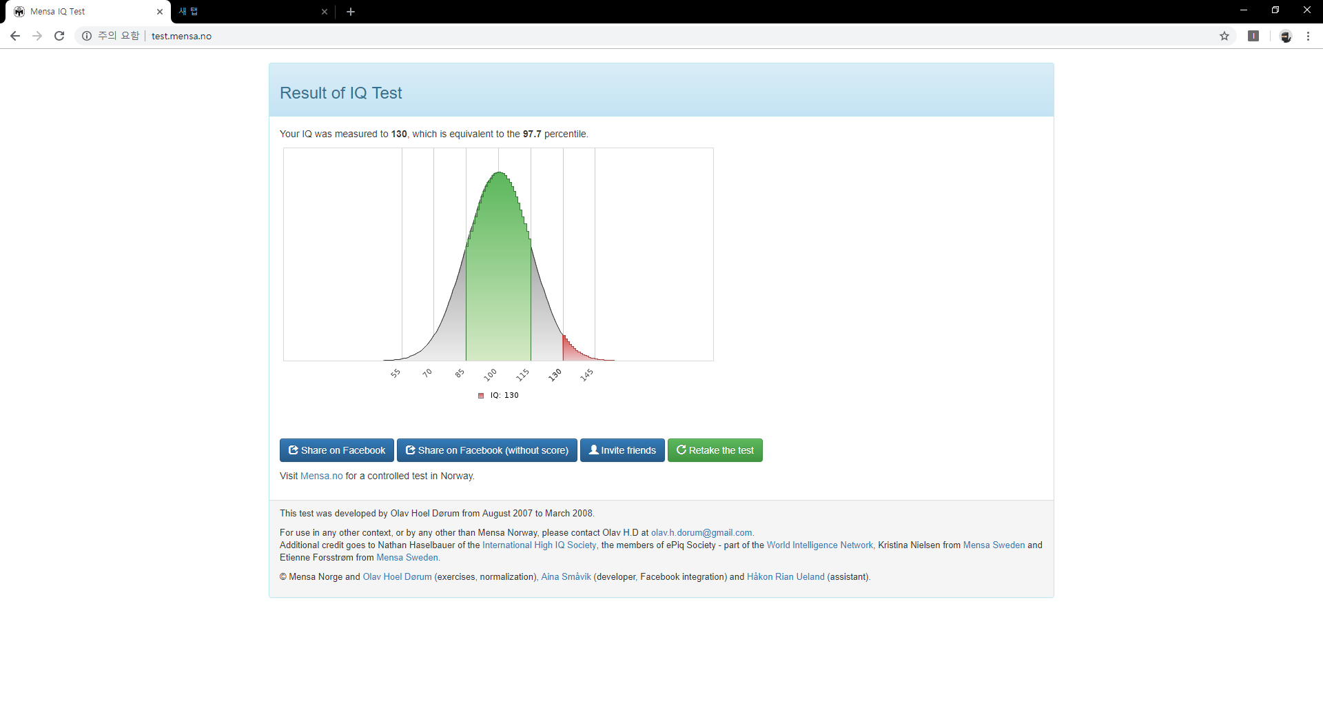
Task: Click the 97.7 percentile value
Action: (532, 134)
